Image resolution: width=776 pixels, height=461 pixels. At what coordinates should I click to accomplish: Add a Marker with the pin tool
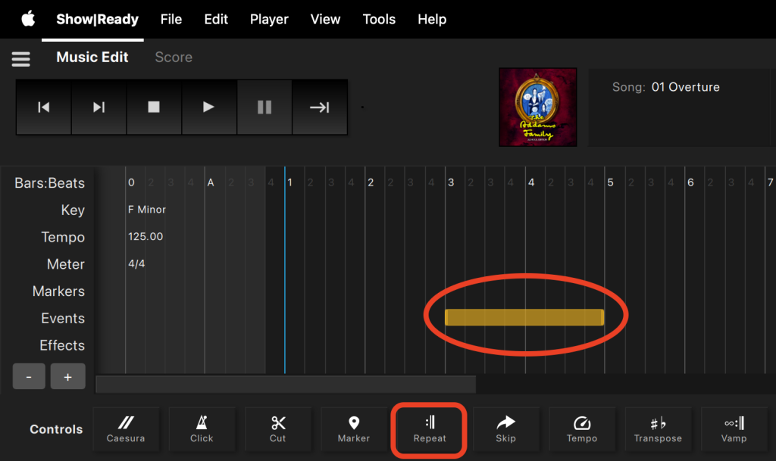click(353, 429)
